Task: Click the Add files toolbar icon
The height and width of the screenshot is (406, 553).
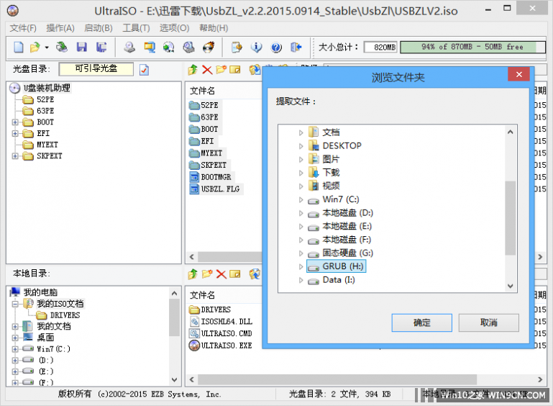Action: point(237,47)
